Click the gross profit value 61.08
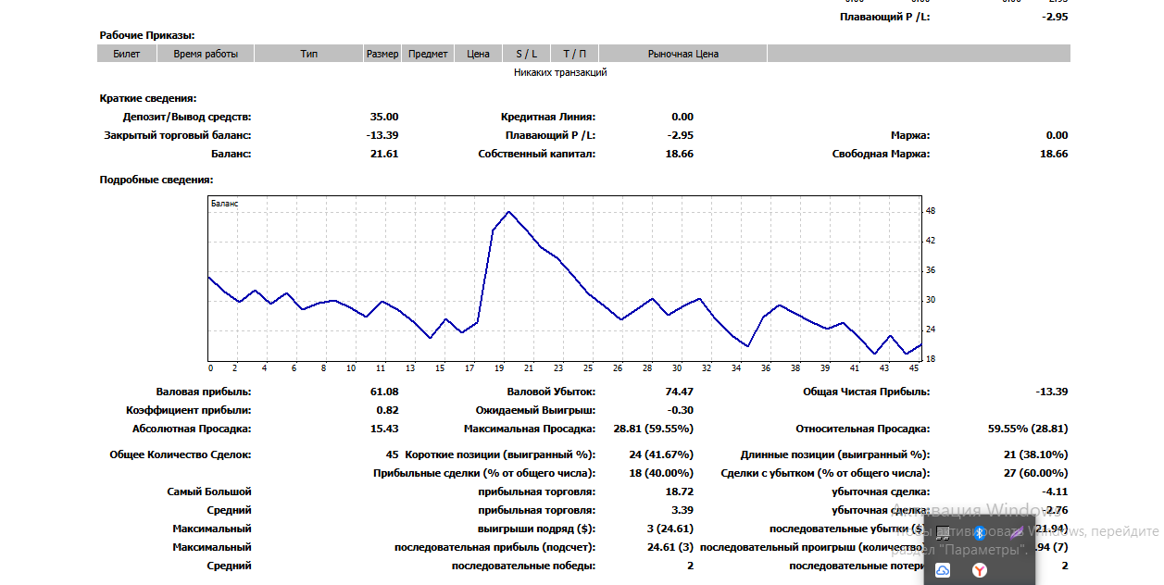Image resolution: width=1164 pixels, height=585 pixels. [384, 392]
